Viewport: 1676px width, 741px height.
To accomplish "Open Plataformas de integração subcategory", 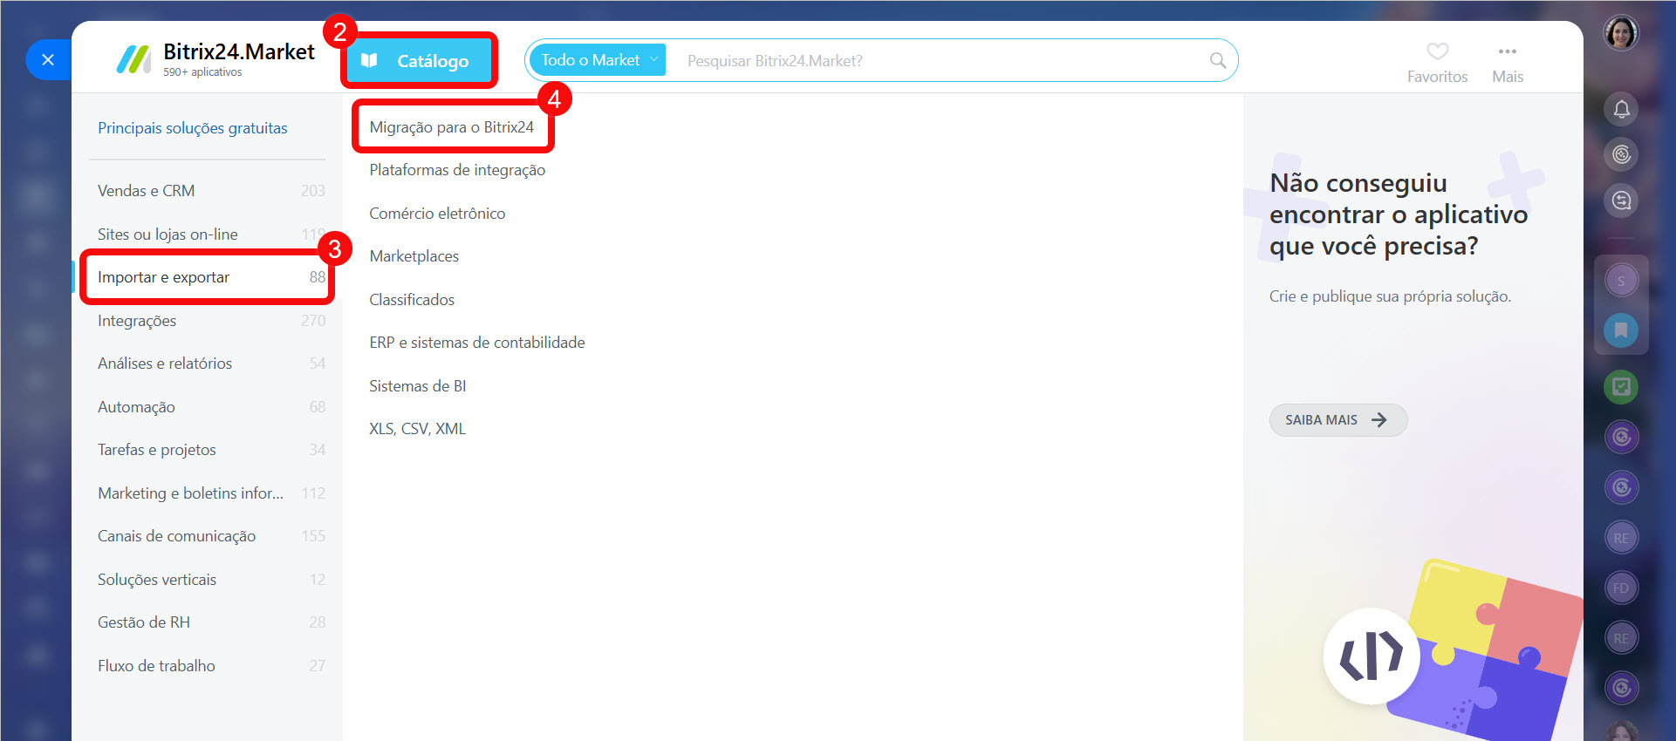I will pyautogui.click(x=457, y=170).
